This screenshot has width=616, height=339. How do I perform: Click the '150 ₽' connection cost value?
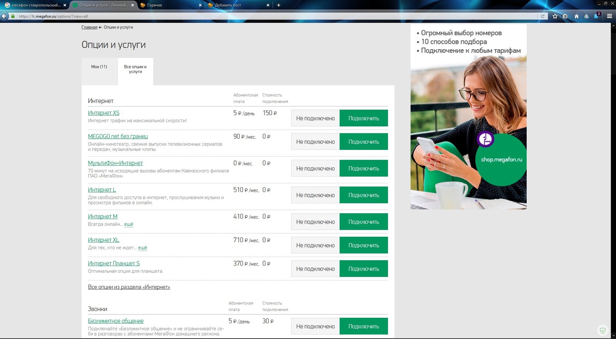click(269, 113)
